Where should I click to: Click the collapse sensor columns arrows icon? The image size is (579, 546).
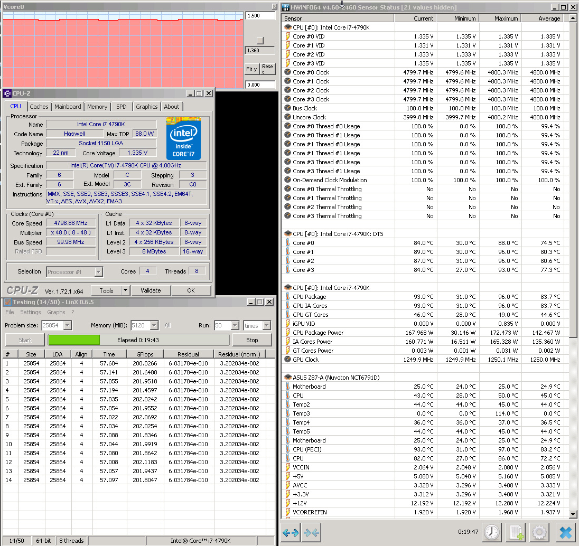pyautogui.click(x=311, y=532)
